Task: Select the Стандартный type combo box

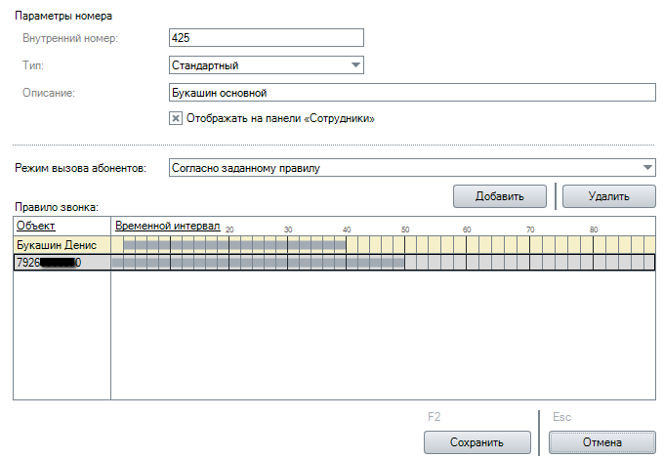Action: [x=267, y=65]
